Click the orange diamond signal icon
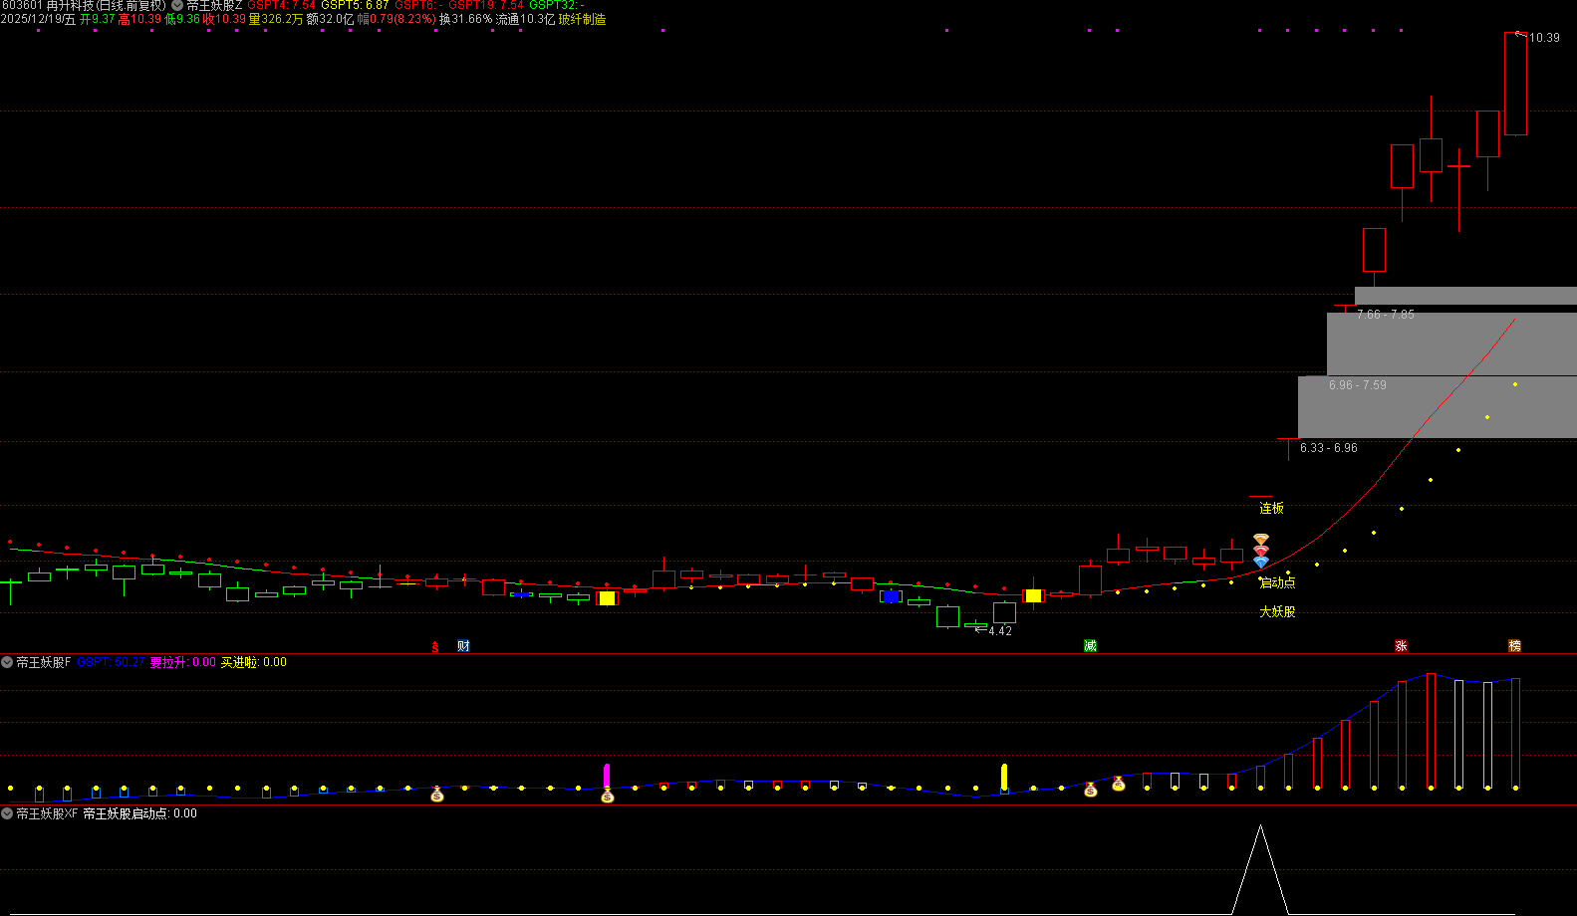 pyautogui.click(x=1261, y=540)
